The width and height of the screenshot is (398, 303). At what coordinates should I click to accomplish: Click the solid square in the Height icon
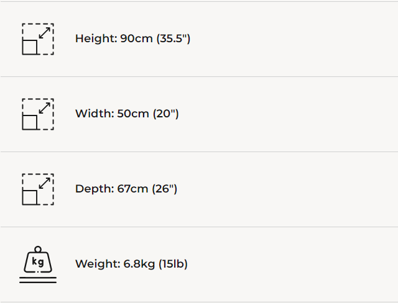tap(30, 47)
